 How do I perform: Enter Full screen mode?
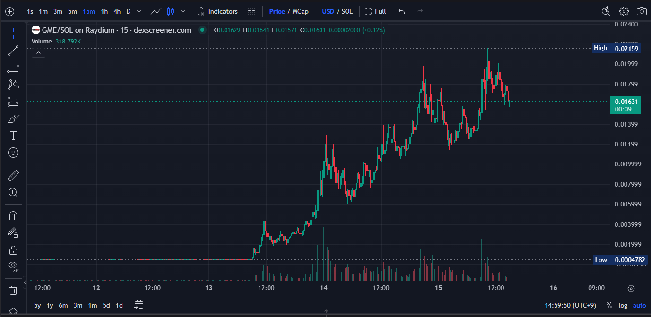click(x=375, y=11)
